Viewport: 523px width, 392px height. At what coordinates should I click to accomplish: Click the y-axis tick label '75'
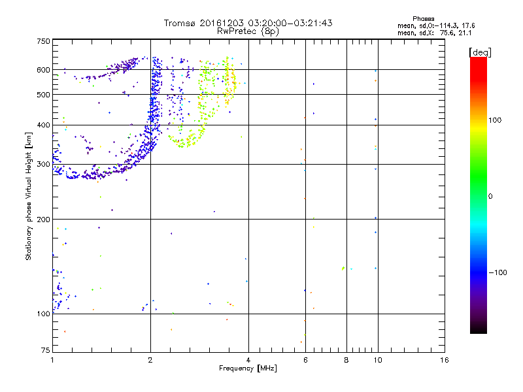click(46, 350)
